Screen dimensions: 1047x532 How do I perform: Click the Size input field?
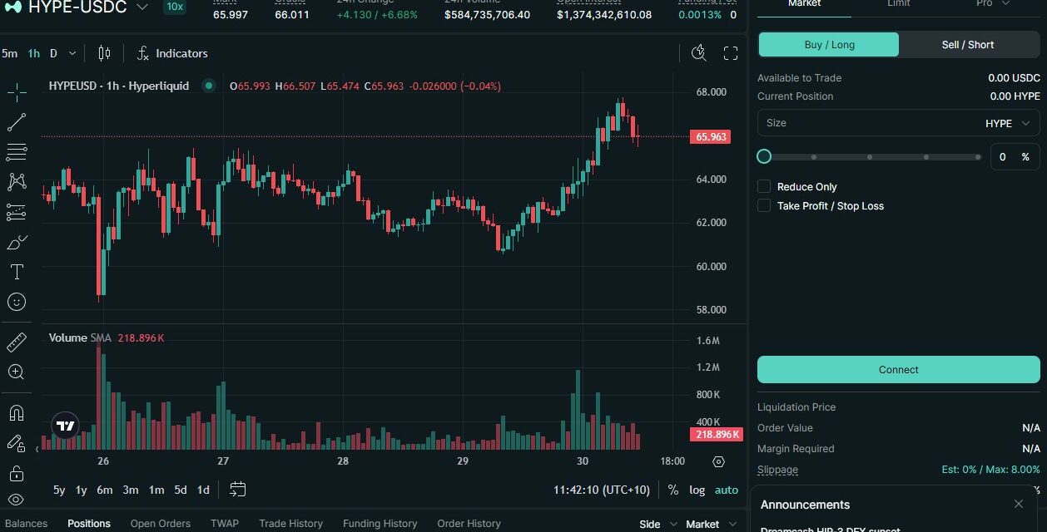point(899,123)
